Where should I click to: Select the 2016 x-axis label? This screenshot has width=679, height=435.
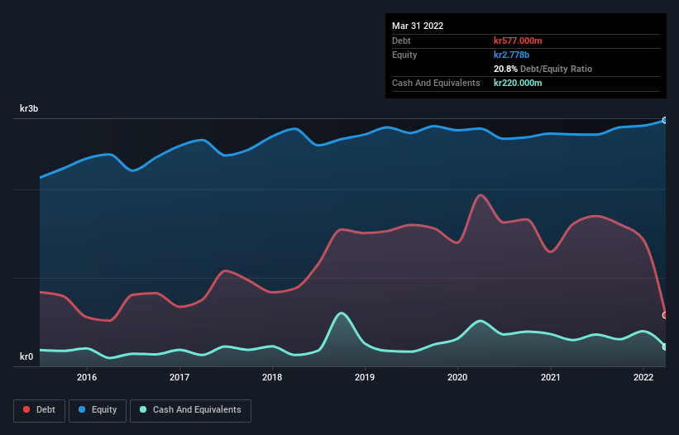click(x=87, y=377)
